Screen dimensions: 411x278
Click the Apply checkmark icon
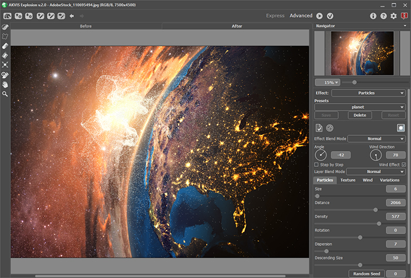pos(330,16)
